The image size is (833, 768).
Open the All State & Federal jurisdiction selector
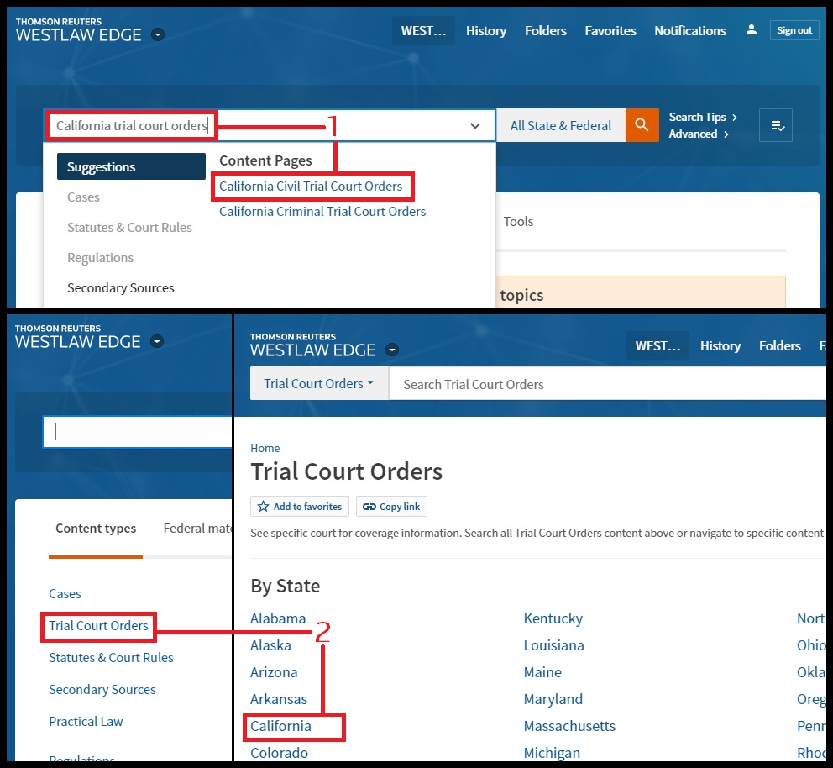click(x=560, y=125)
